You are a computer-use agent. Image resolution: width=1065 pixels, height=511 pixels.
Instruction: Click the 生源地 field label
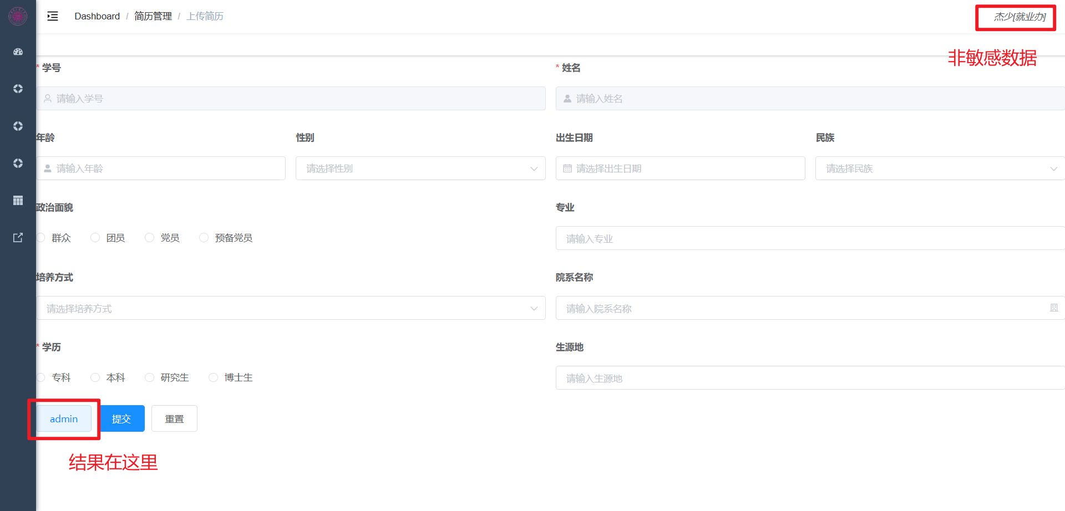click(570, 347)
